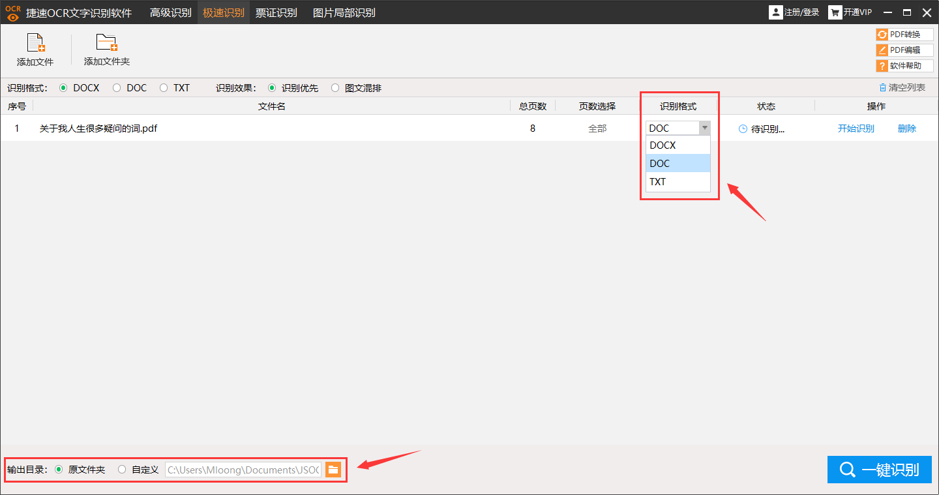Switch to 票证识别 tab
The image size is (939, 495).
tap(276, 12)
